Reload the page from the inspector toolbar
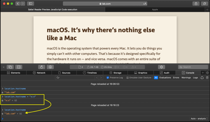 tap(42, 67)
